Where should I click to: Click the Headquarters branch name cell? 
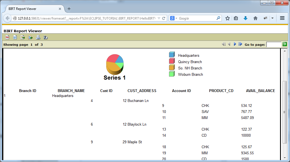(63, 96)
